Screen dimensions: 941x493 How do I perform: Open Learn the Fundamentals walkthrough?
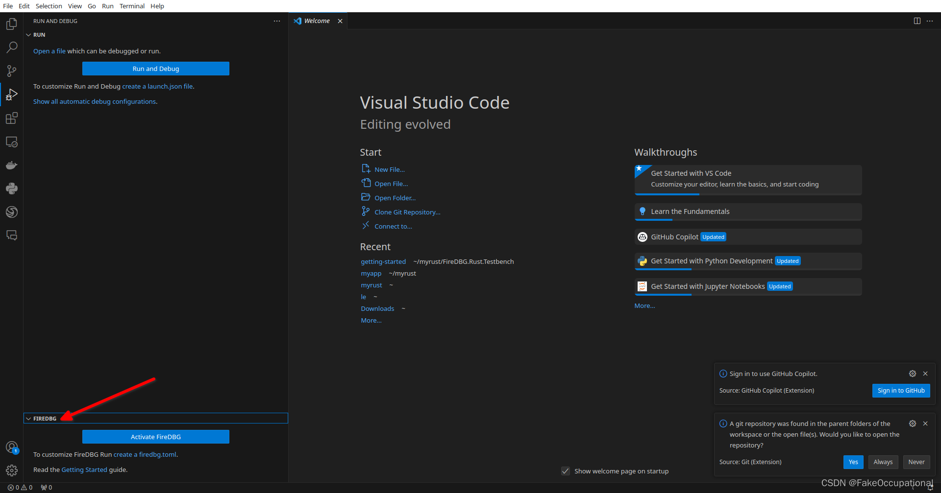coord(748,211)
